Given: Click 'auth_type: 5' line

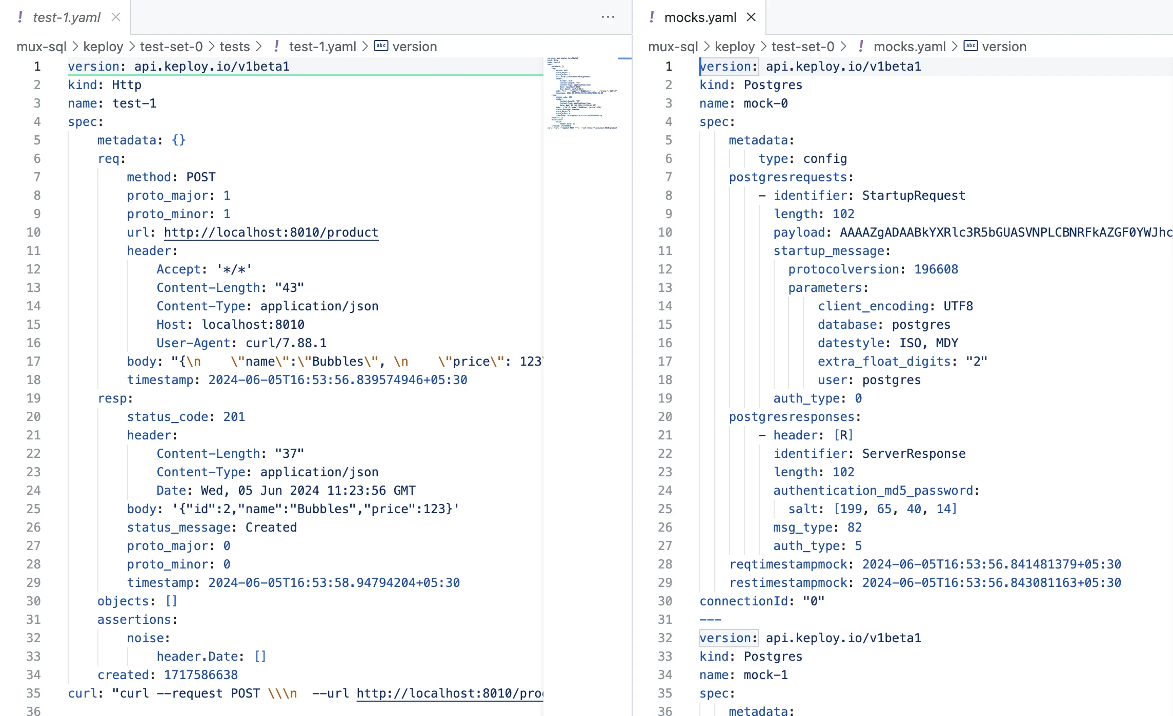Looking at the screenshot, I should tap(818, 546).
